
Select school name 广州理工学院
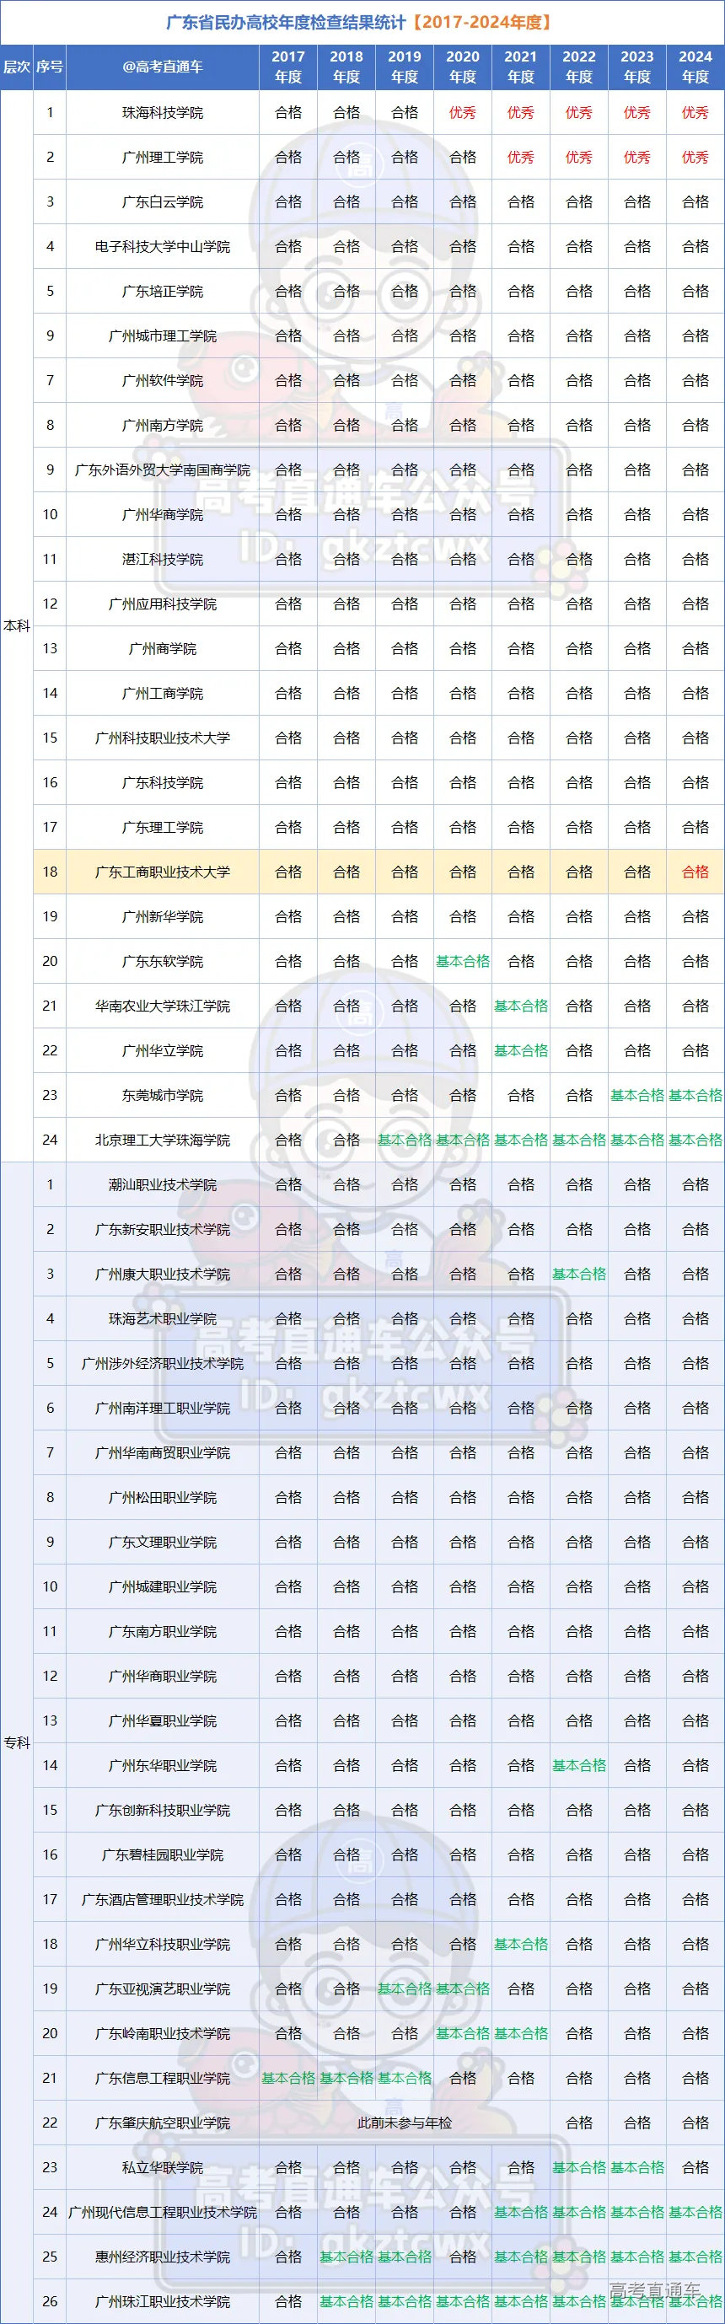click(x=163, y=157)
